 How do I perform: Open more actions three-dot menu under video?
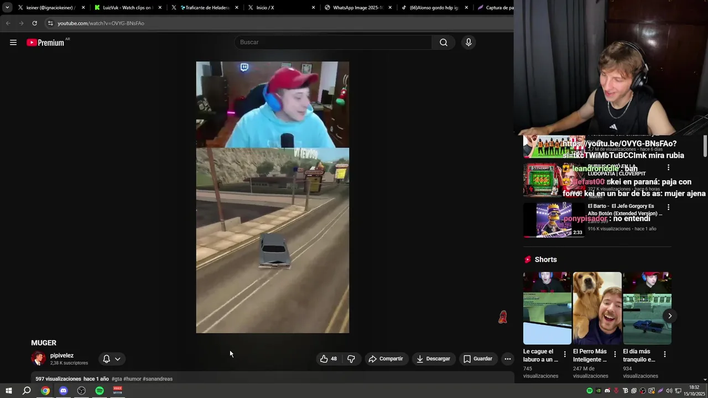pyautogui.click(x=508, y=359)
